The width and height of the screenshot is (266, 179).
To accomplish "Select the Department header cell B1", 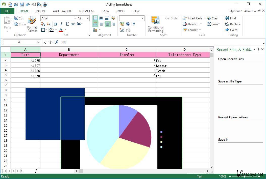I will click(x=69, y=55).
